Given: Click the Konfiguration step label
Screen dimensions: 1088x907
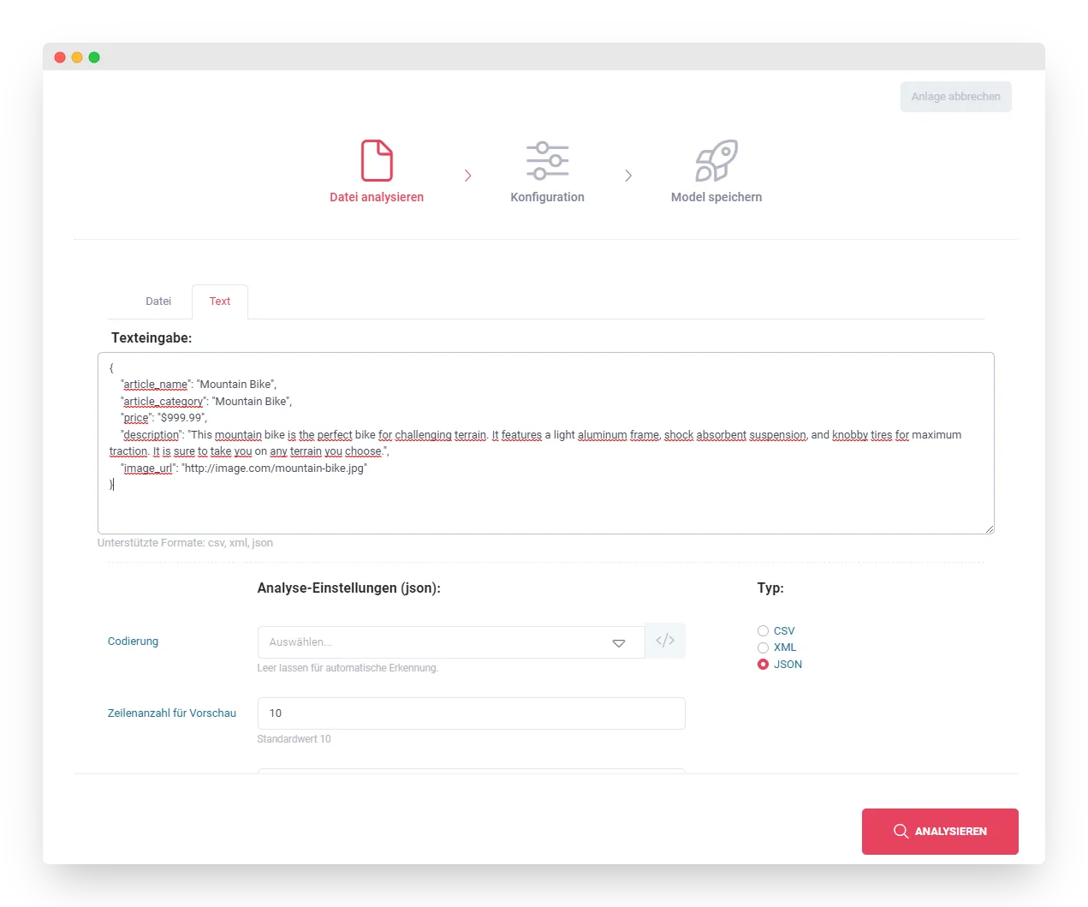Looking at the screenshot, I should [548, 197].
